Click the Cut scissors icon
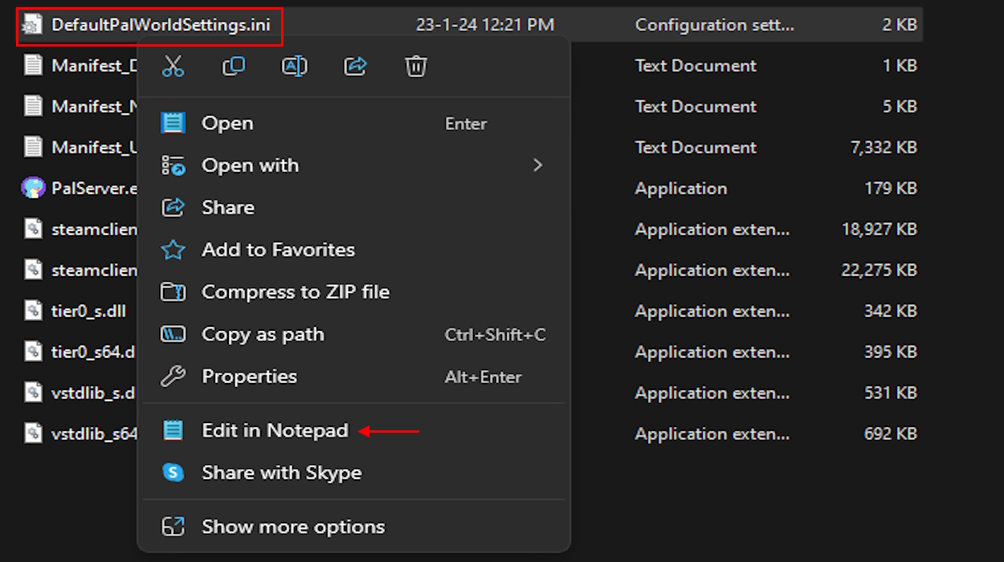 [173, 67]
